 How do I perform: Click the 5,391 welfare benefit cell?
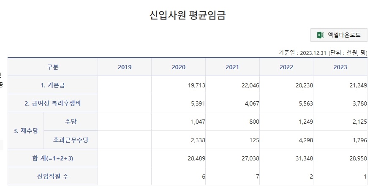[x=178, y=103]
